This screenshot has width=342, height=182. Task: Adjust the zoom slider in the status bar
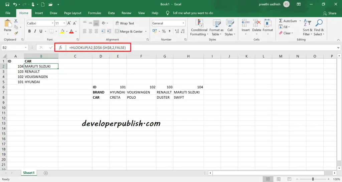[x=313, y=179]
